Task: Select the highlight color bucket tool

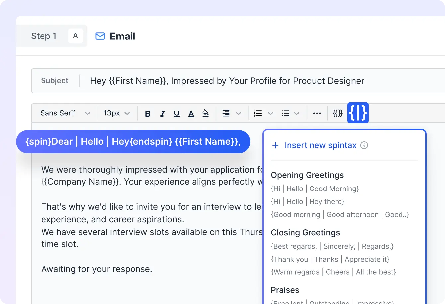Action: pos(205,113)
